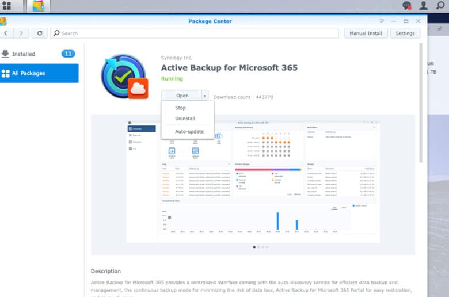Expand the Open button dropdown arrow

click(204, 96)
